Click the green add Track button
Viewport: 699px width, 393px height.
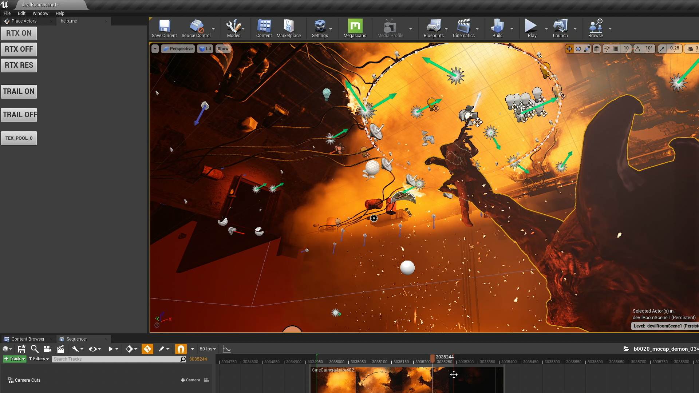[x=15, y=359]
